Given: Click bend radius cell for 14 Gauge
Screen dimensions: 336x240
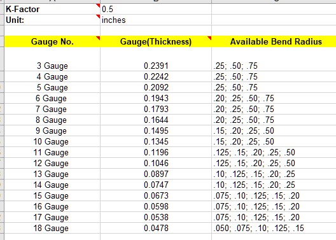Looking at the screenshot, I should [x=274, y=185].
